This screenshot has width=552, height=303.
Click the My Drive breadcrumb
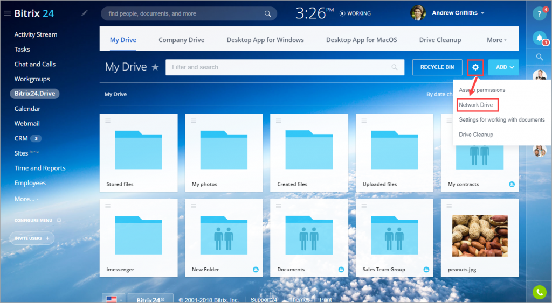click(115, 94)
